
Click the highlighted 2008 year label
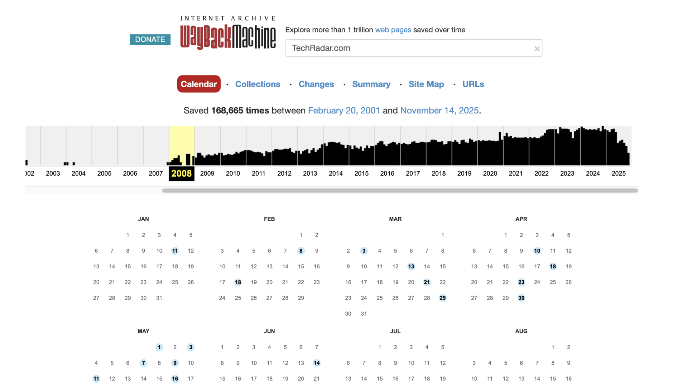pos(181,174)
